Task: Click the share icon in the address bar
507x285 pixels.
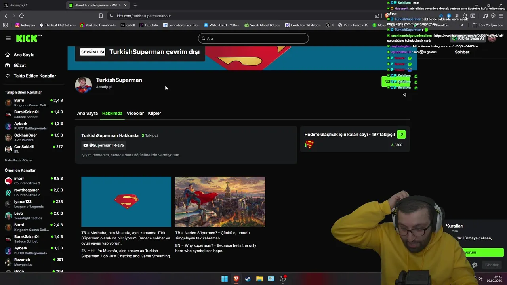Action: tap(377, 16)
